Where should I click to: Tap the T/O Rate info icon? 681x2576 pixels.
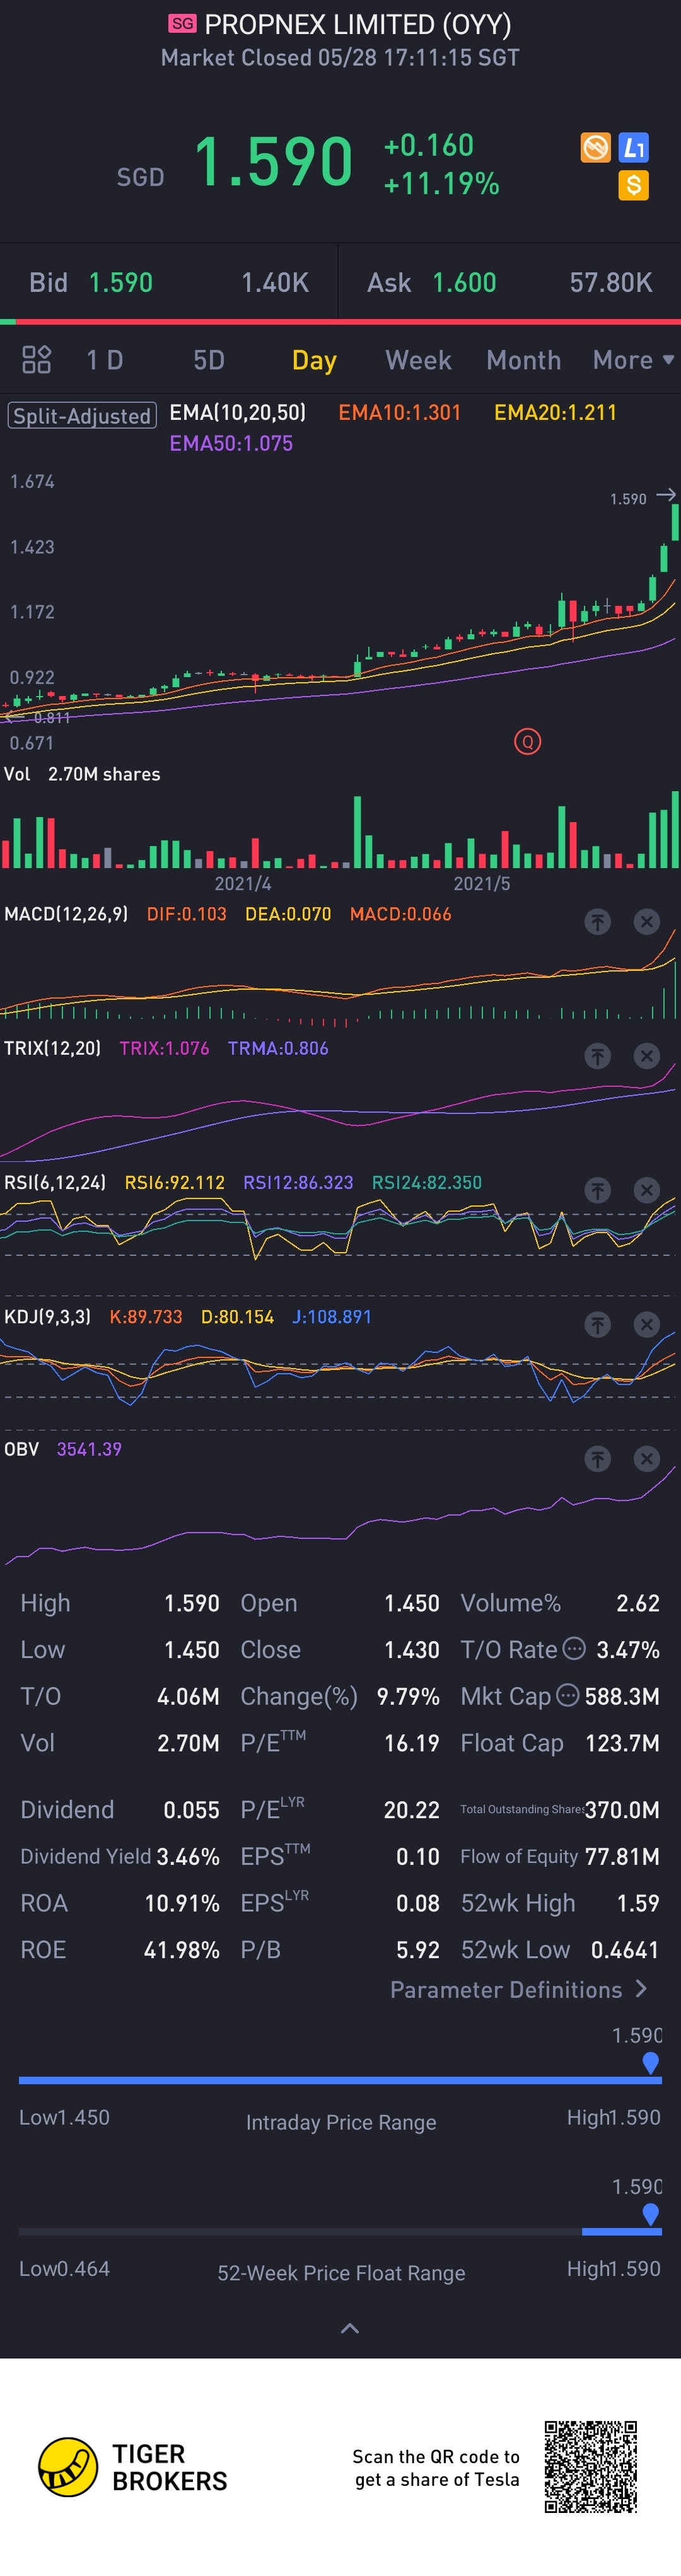point(574,1648)
